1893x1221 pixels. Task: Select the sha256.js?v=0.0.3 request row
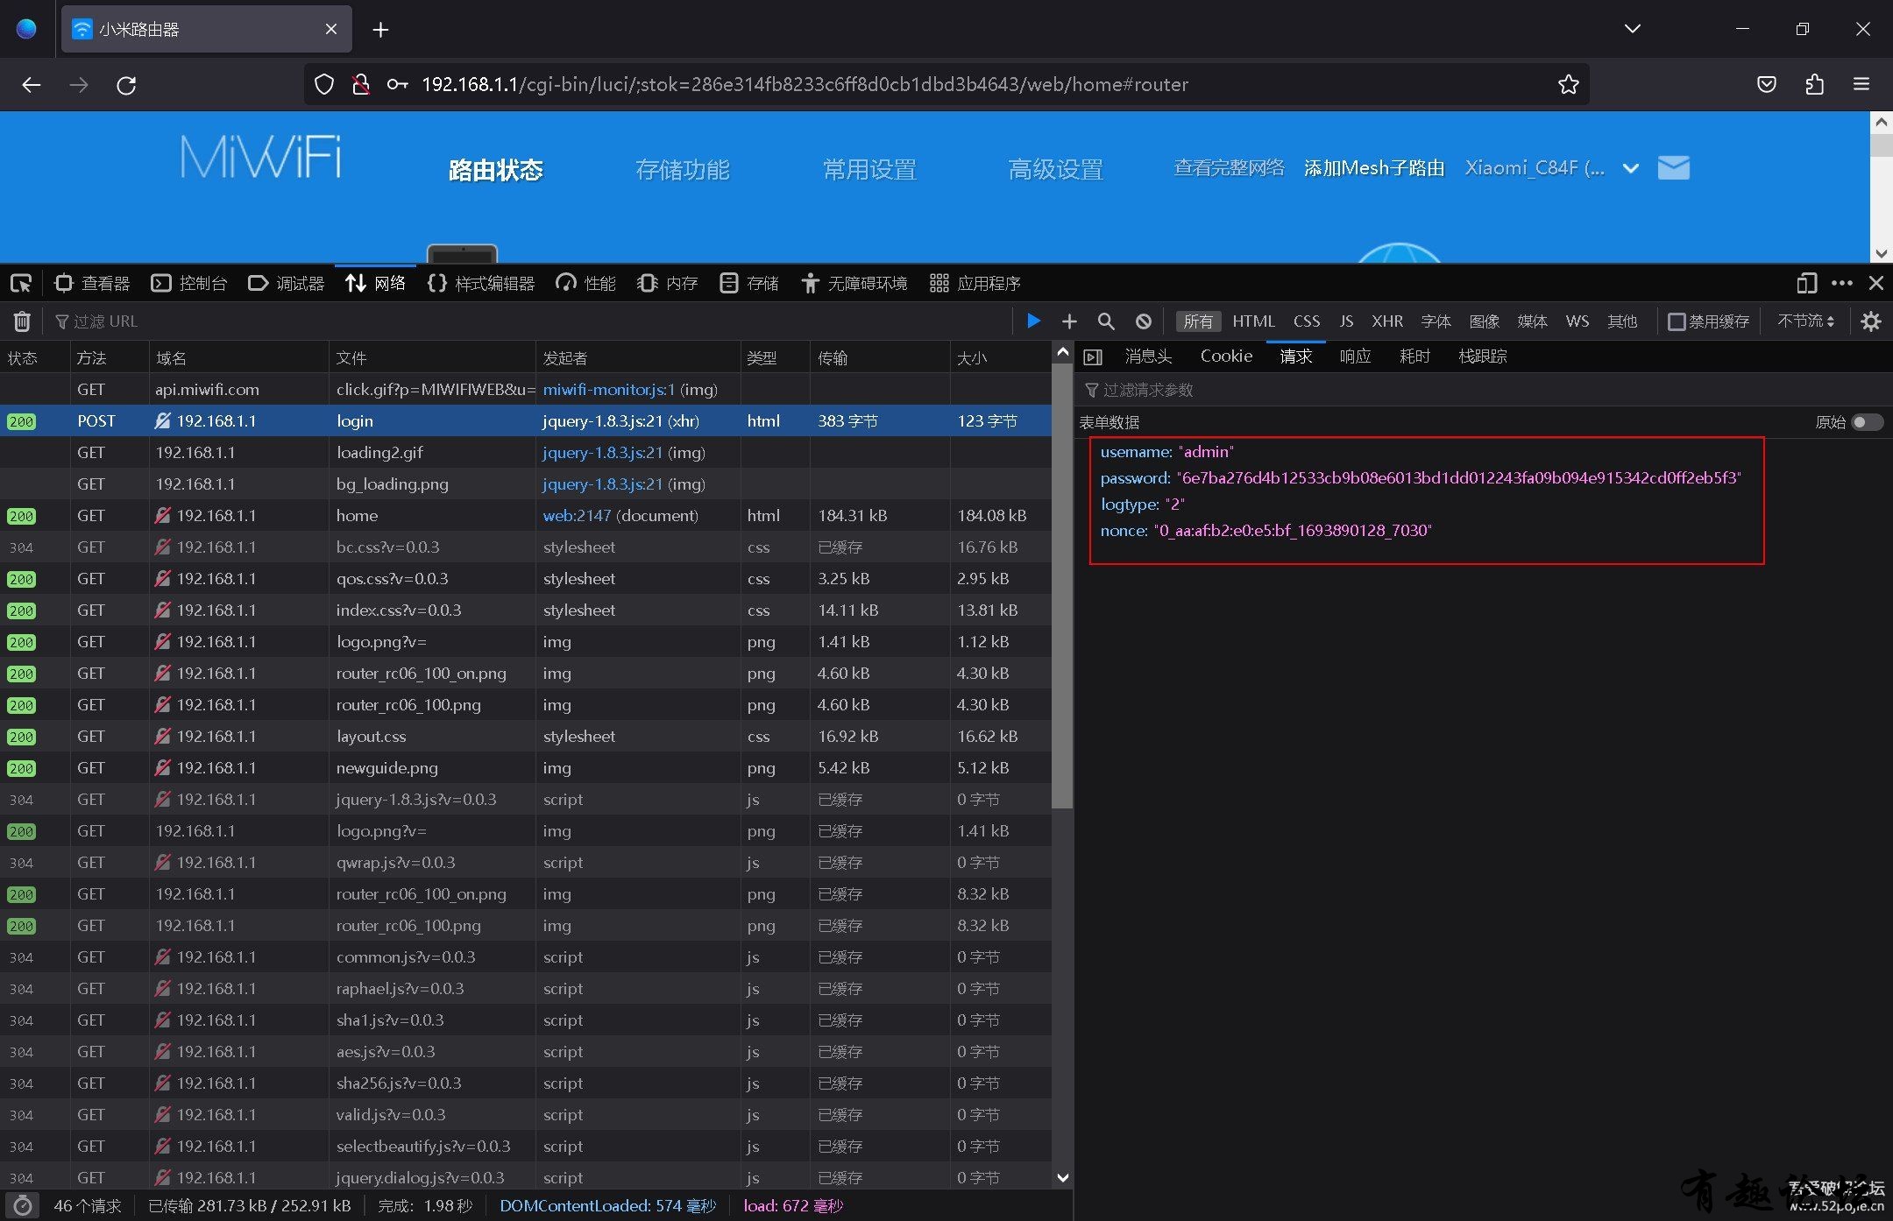(x=526, y=1083)
